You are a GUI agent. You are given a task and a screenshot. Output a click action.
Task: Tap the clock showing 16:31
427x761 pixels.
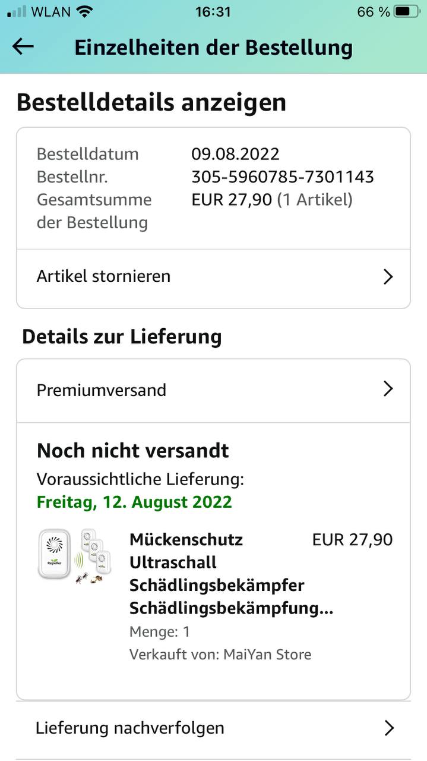tap(213, 11)
